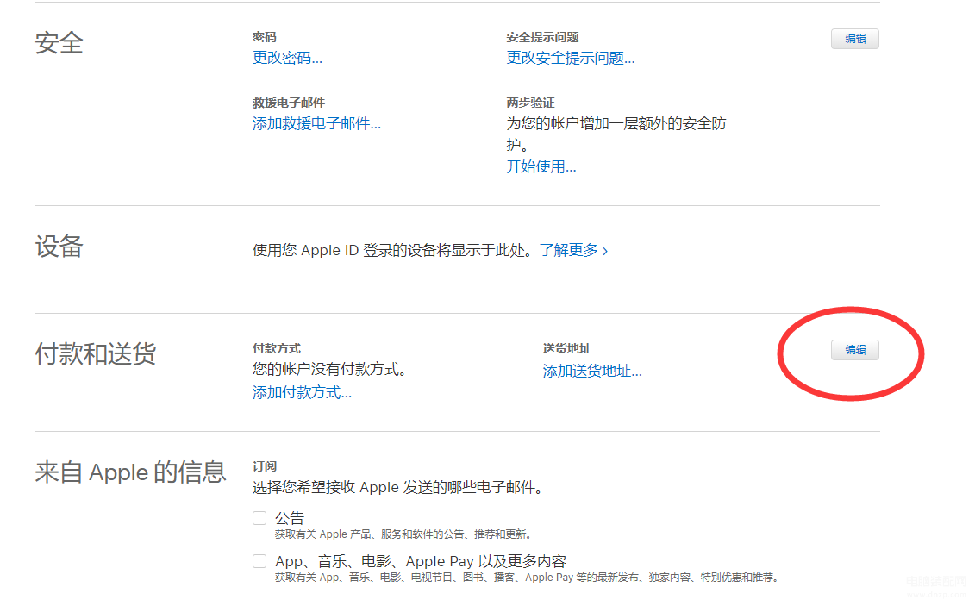Click the 更改密码 link
Image resolution: width=975 pixels, height=606 pixels.
pyautogui.click(x=287, y=58)
